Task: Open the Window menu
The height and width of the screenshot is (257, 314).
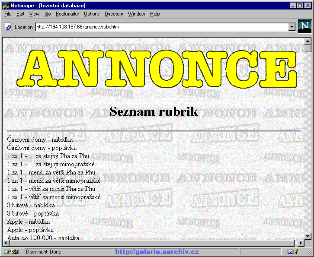Action: (x=136, y=14)
